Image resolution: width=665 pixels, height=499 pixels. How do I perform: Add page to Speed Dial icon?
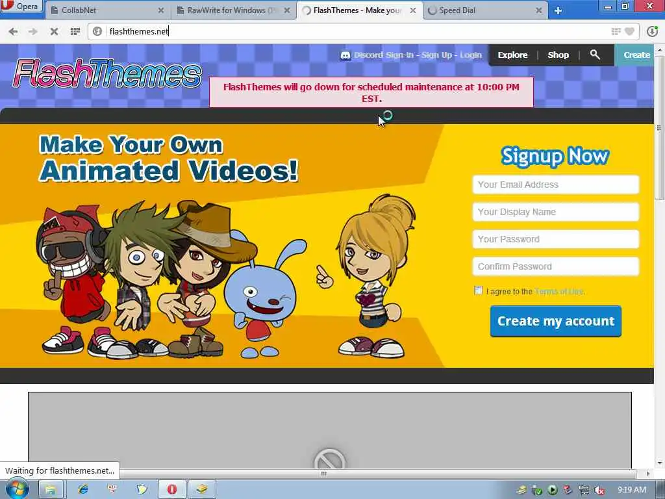pyautogui.click(x=616, y=31)
